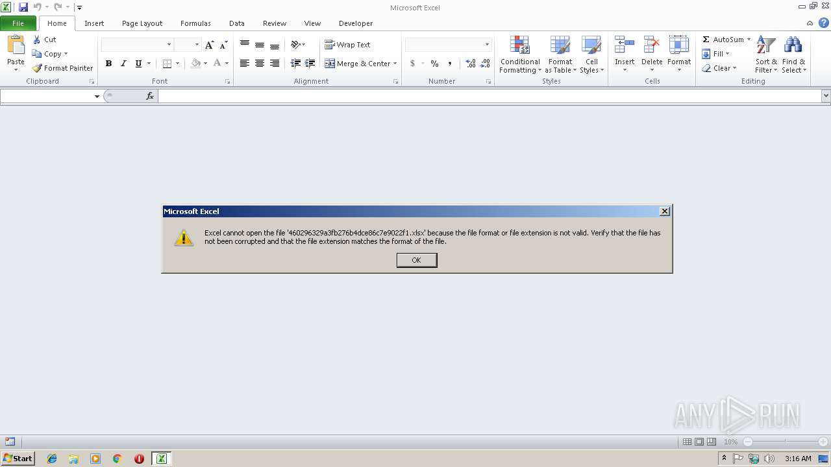Toggle Wrap Text

pyautogui.click(x=347, y=45)
